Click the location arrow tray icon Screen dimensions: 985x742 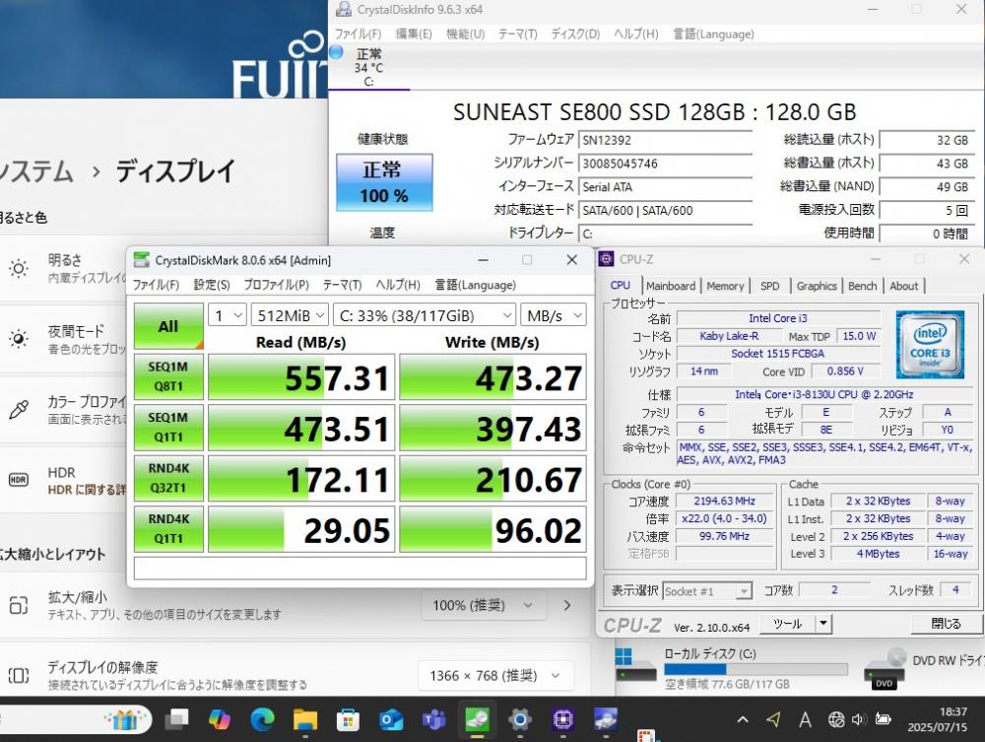pos(773,719)
